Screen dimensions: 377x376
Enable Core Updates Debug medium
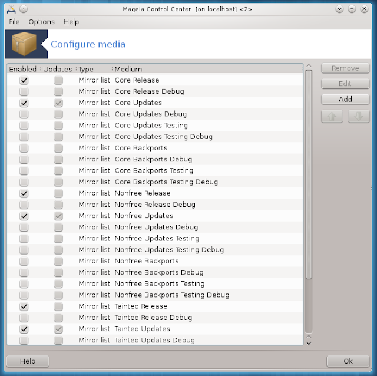click(x=24, y=114)
